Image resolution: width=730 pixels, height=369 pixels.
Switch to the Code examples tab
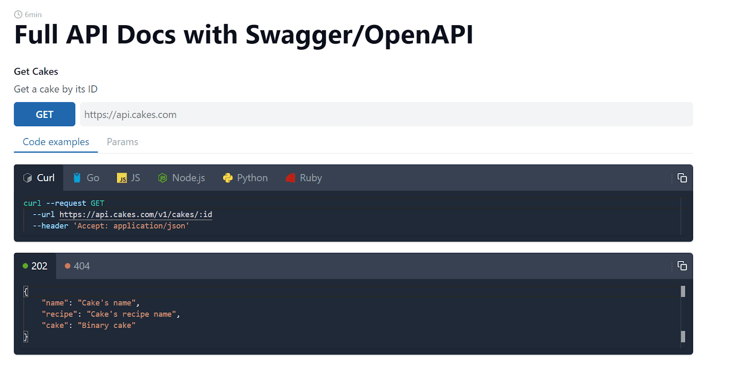(x=56, y=142)
